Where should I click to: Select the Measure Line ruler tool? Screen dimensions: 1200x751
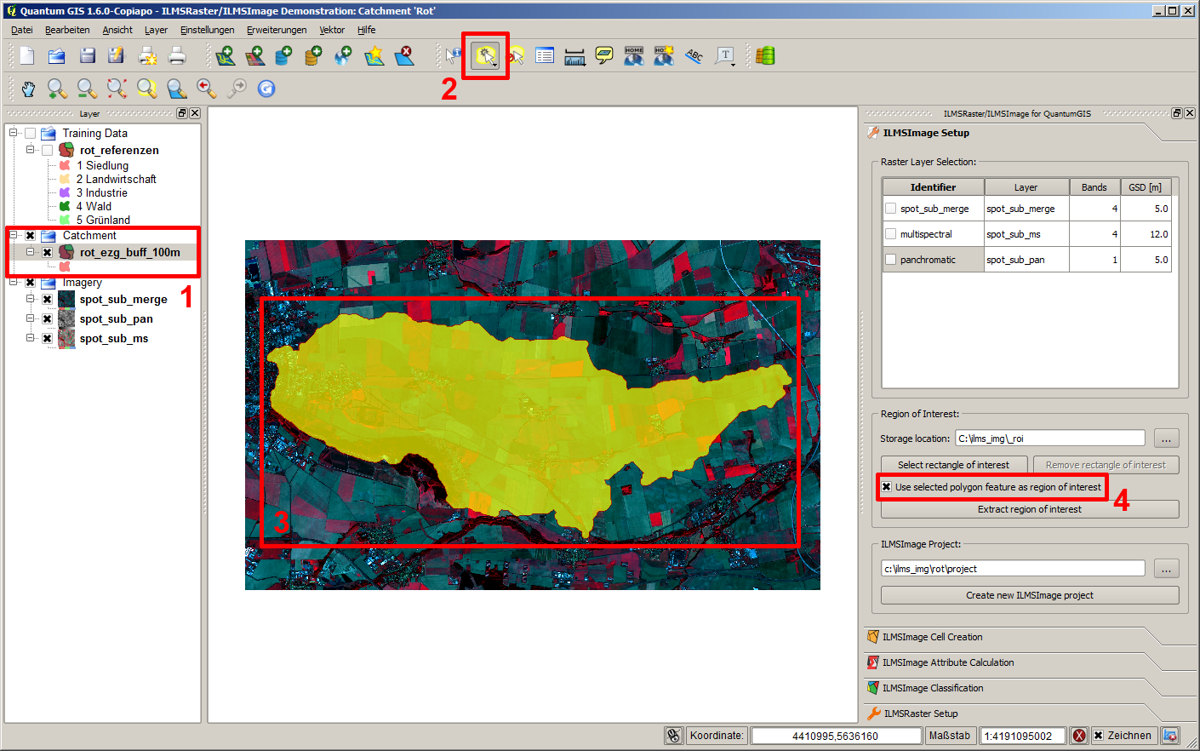point(574,56)
